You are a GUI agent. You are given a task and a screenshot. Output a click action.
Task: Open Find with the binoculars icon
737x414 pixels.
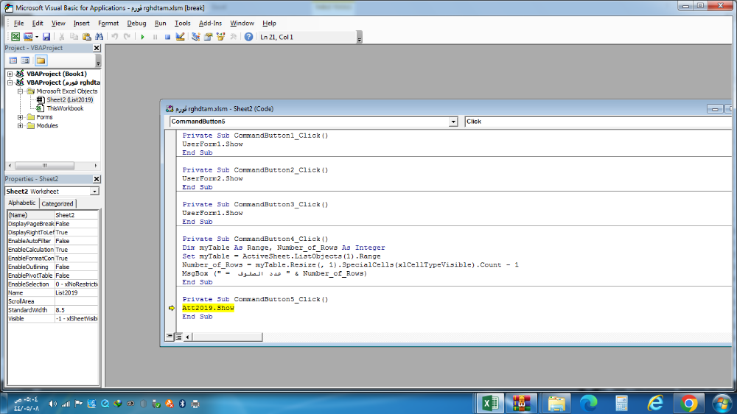(x=99, y=37)
